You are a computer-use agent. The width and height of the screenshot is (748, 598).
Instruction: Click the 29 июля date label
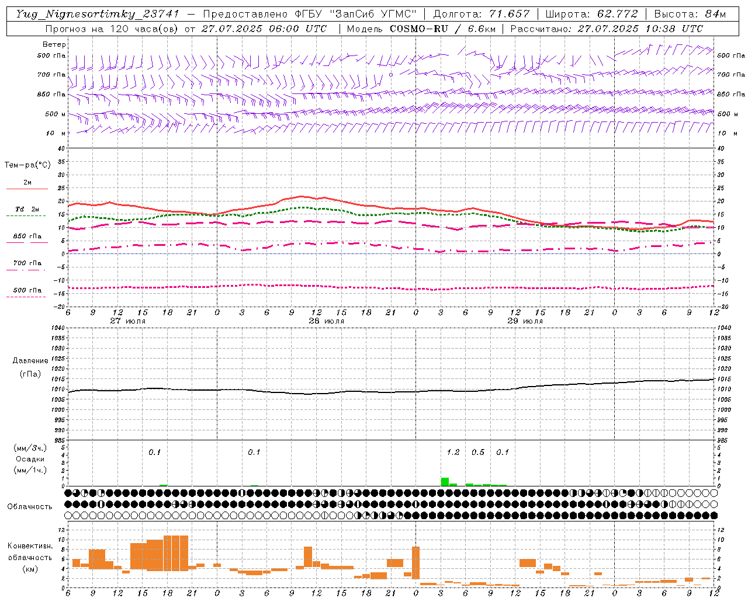(525, 321)
